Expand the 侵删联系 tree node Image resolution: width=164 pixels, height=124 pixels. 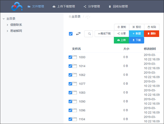coord(7,25)
